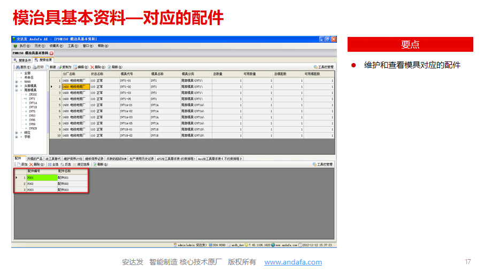Click the top toolbar's red 删除 (Delete) icon

[x=97, y=67]
